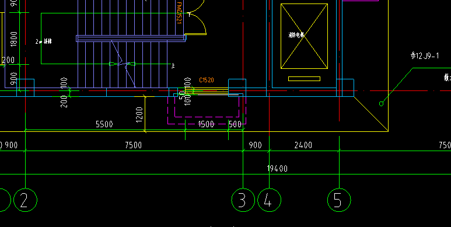Click the orange C1520 window label

[x=206, y=80]
